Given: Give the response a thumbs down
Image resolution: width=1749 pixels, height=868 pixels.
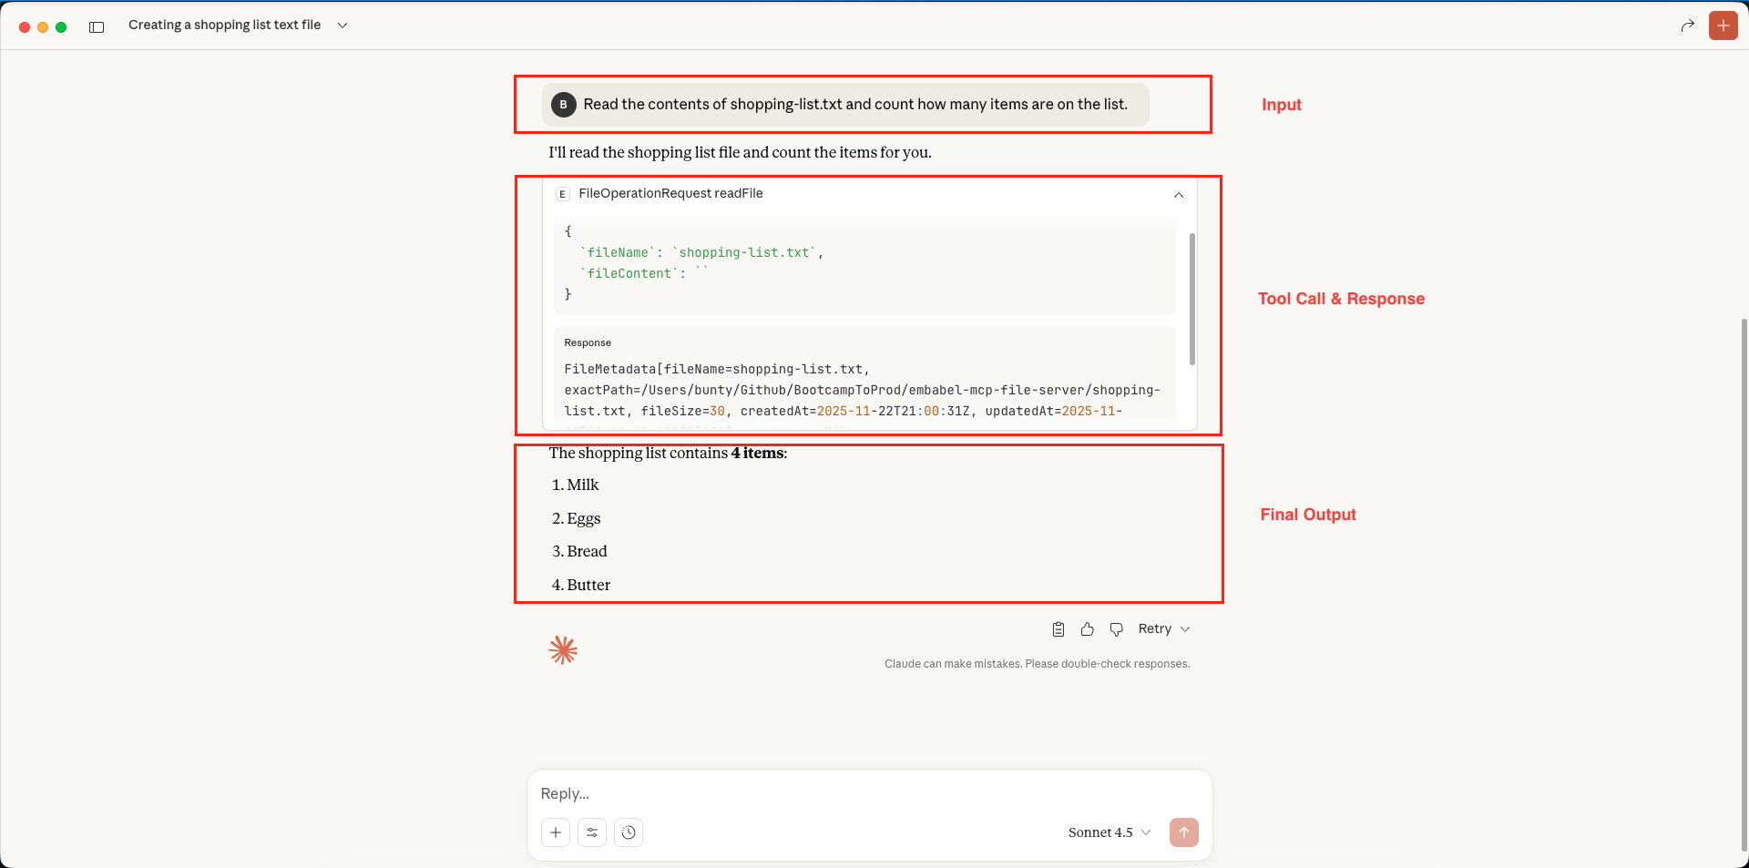Looking at the screenshot, I should pyautogui.click(x=1116, y=629).
